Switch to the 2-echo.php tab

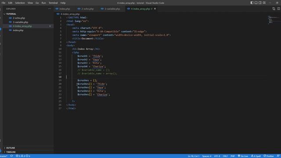[87, 9]
